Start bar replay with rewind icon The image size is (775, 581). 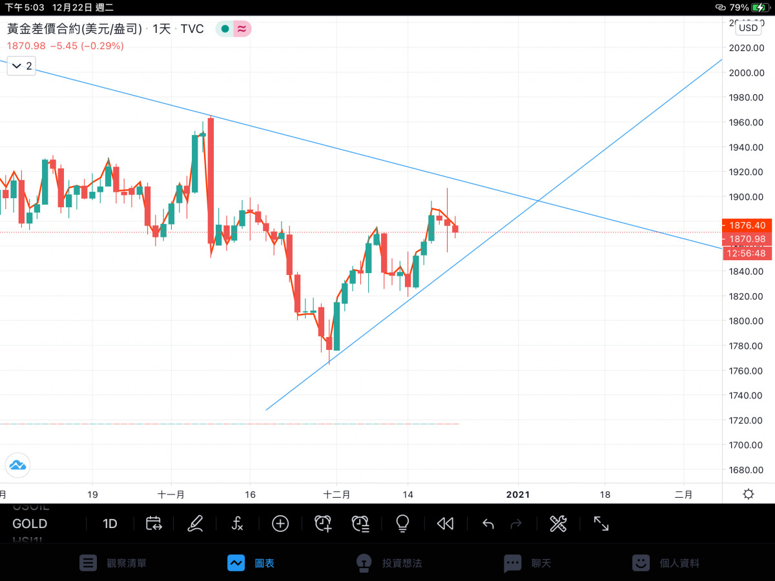click(x=445, y=524)
